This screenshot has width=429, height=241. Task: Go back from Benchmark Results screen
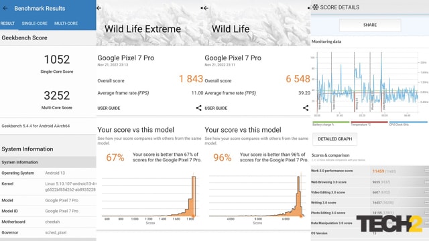tap(5, 9)
